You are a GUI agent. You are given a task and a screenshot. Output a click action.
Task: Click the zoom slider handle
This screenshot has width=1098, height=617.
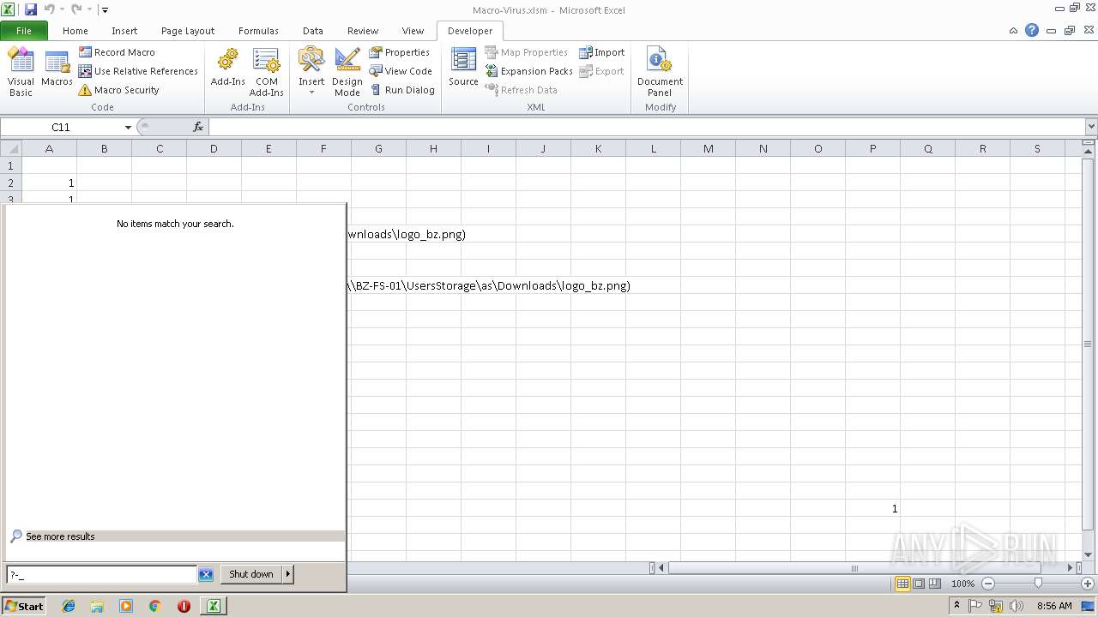(x=1038, y=584)
